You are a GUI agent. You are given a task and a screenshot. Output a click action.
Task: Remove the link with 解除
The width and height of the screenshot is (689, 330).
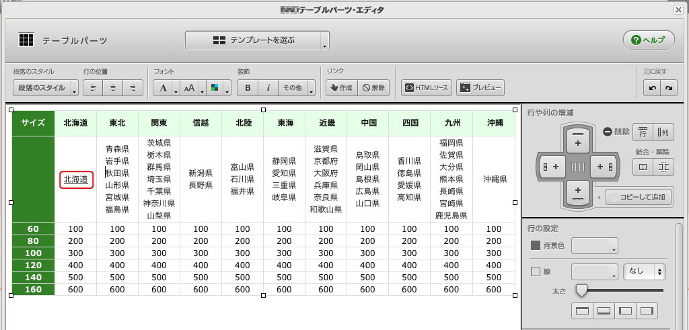click(373, 88)
